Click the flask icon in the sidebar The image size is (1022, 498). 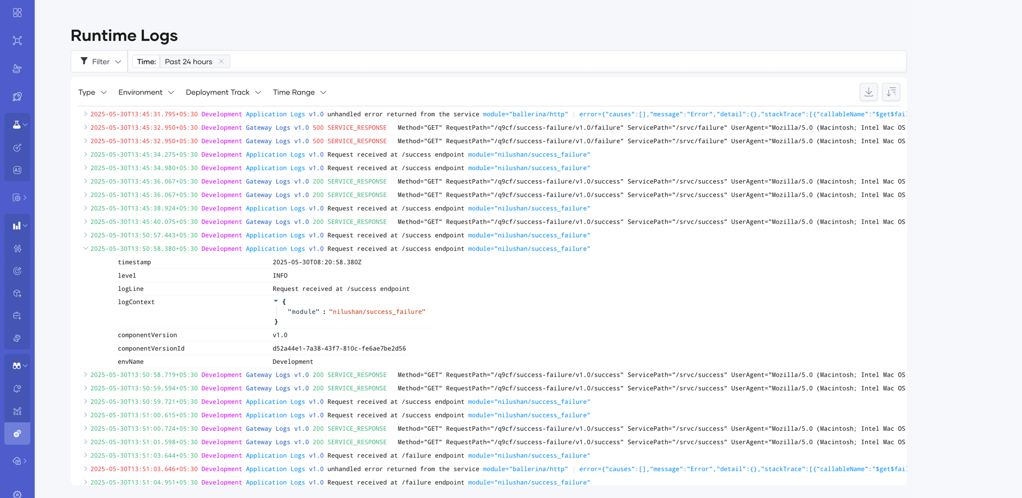[x=17, y=125]
